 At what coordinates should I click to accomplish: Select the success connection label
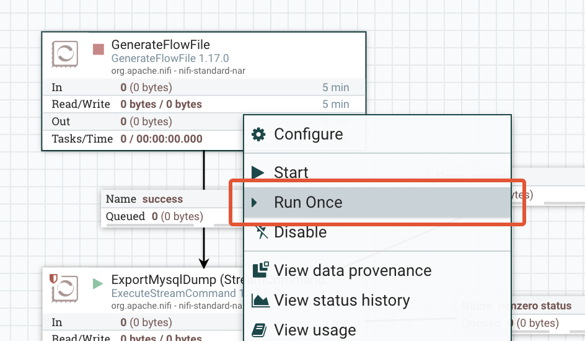(162, 199)
